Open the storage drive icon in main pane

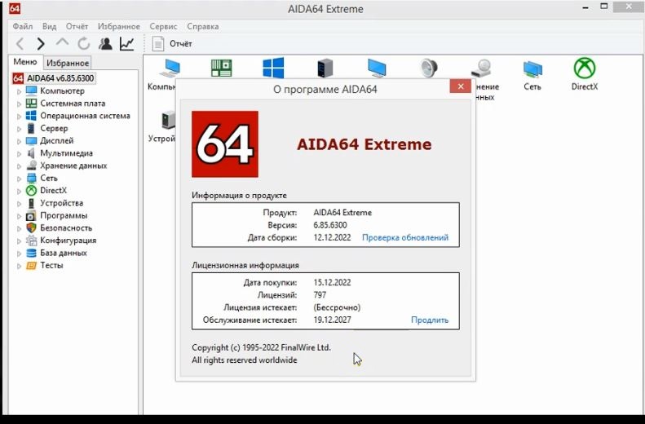(481, 68)
